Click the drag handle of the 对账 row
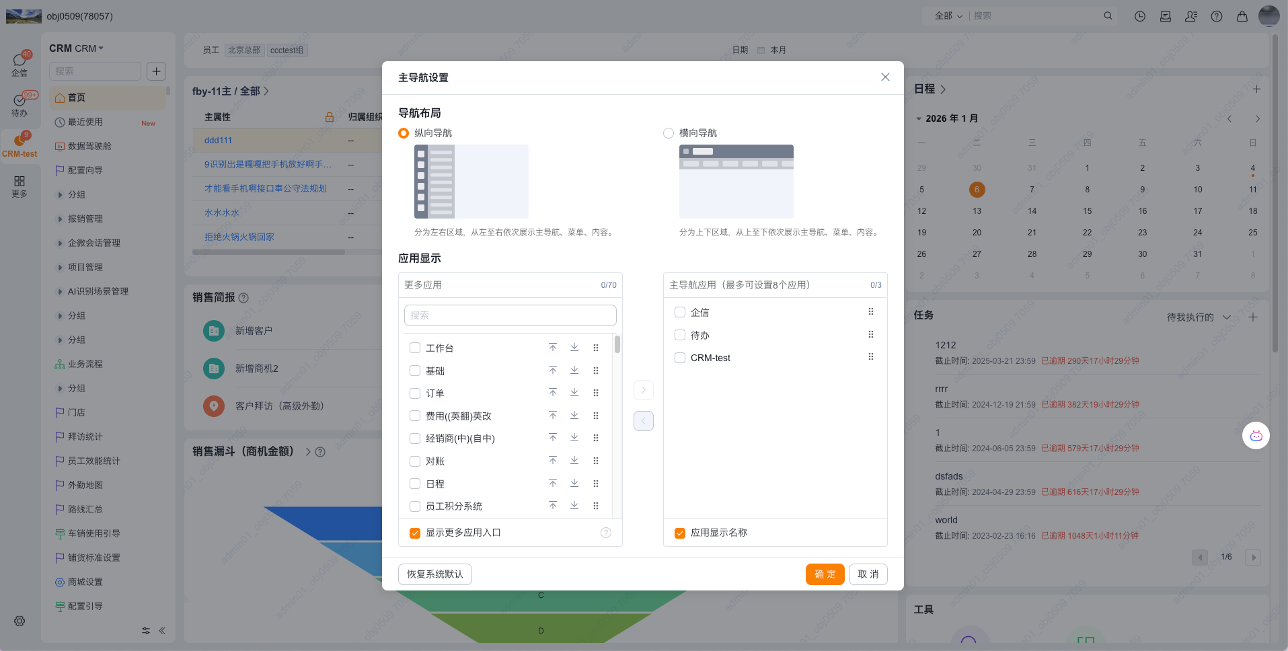1288x651 pixels. point(596,461)
